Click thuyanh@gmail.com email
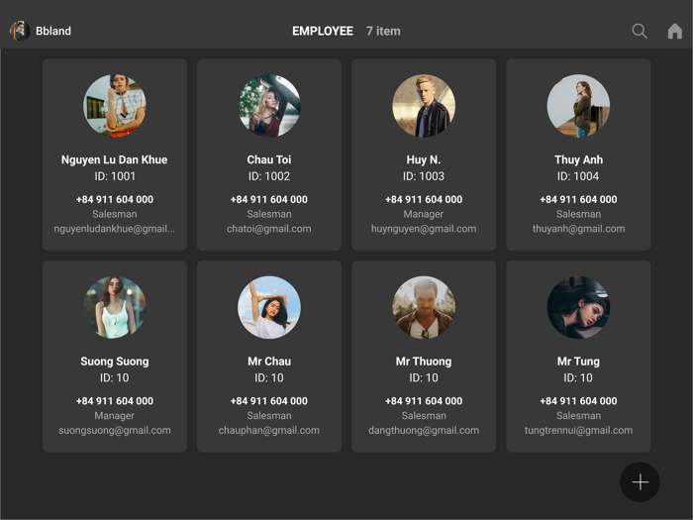Image resolution: width=693 pixels, height=520 pixels. click(578, 229)
